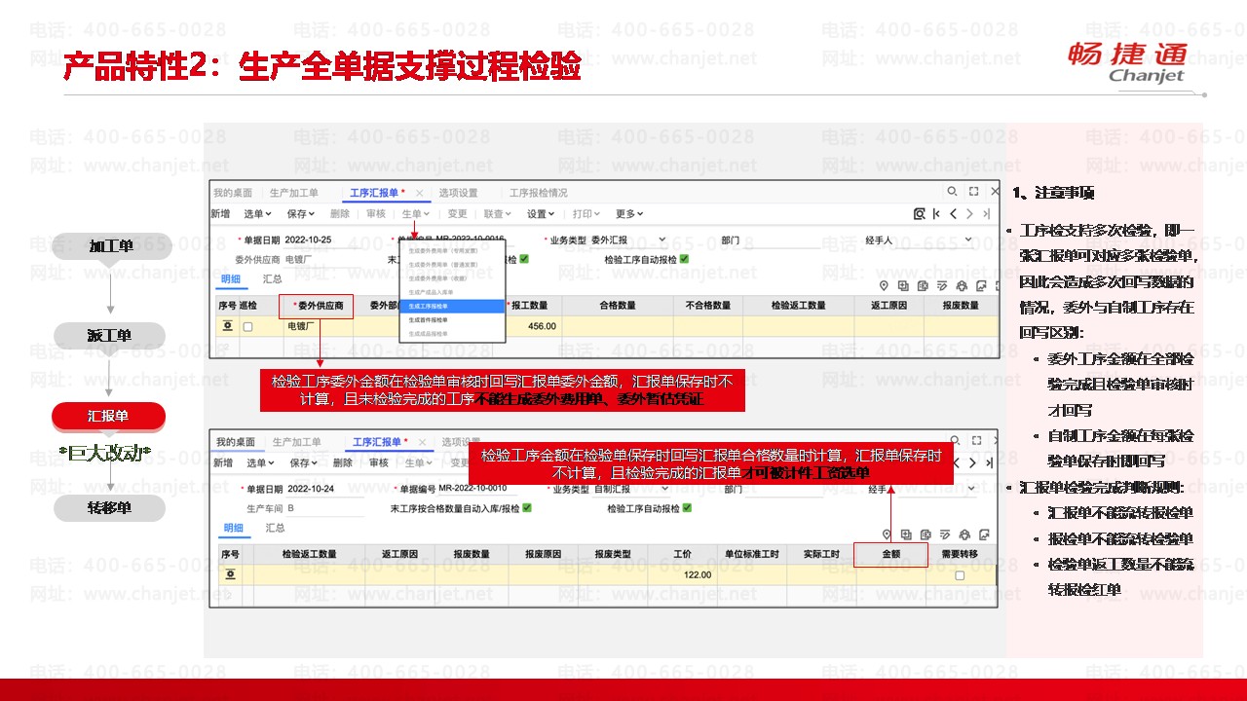
Task: Click 新增 button in 委外汇报 window
Action: coord(220,214)
